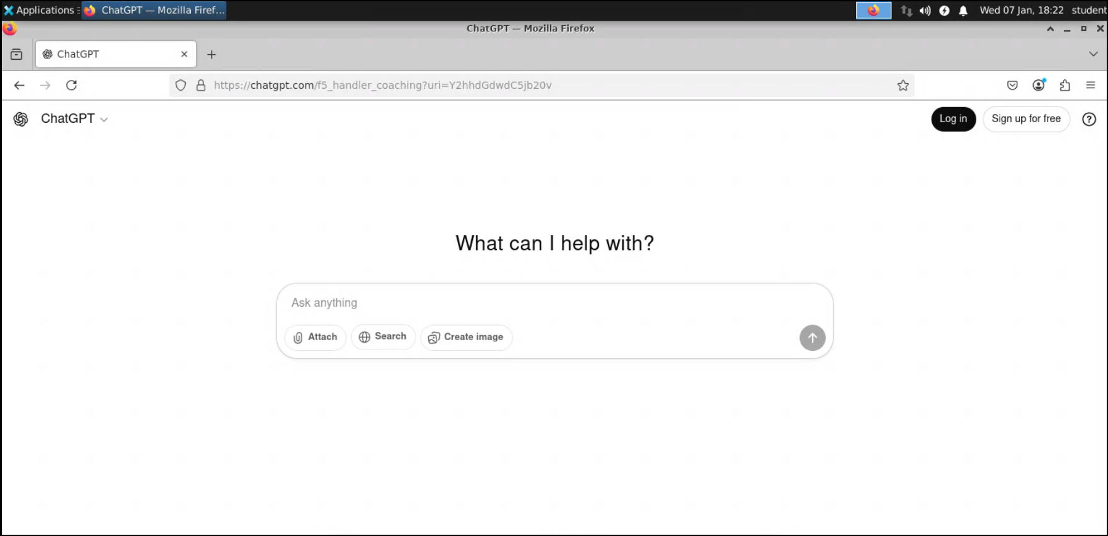The height and width of the screenshot is (536, 1108).
Task: Enable the Search option
Action: click(x=383, y=337)
